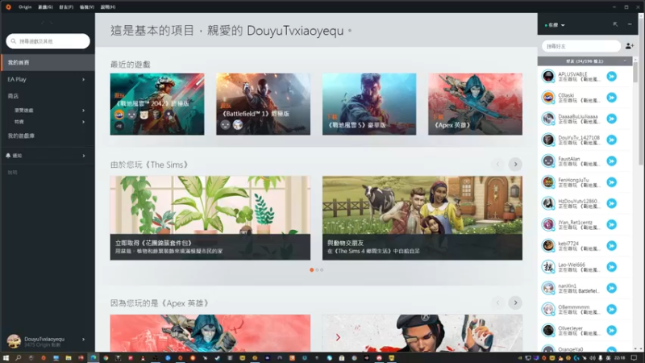
Task: Click DouyuTvxiaoyequ profile avatar at sidebar bottom
Action: [x=14, y=341]
